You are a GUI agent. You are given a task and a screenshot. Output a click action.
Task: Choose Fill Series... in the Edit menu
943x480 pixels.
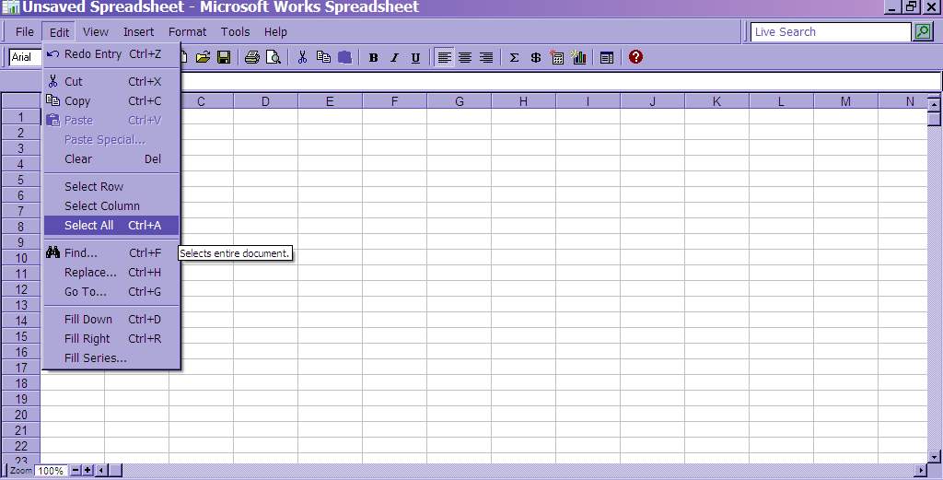(111, 357)
